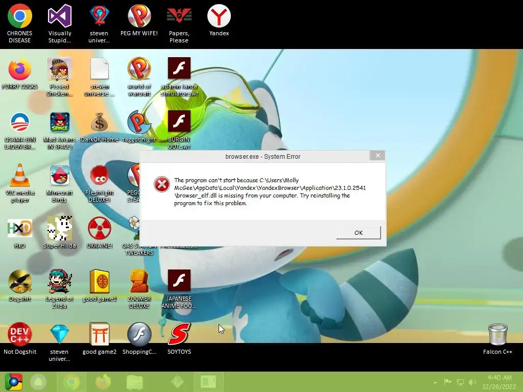523x392 pixels.
Task: Select the blue diamond steven univer desktop icon
Action: pyautogui.click(x=59, y=342)
